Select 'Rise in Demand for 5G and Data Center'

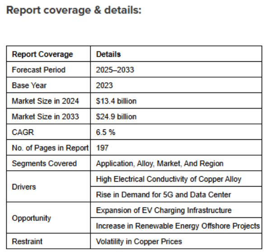pyautogui.click(x=164, y=195)
